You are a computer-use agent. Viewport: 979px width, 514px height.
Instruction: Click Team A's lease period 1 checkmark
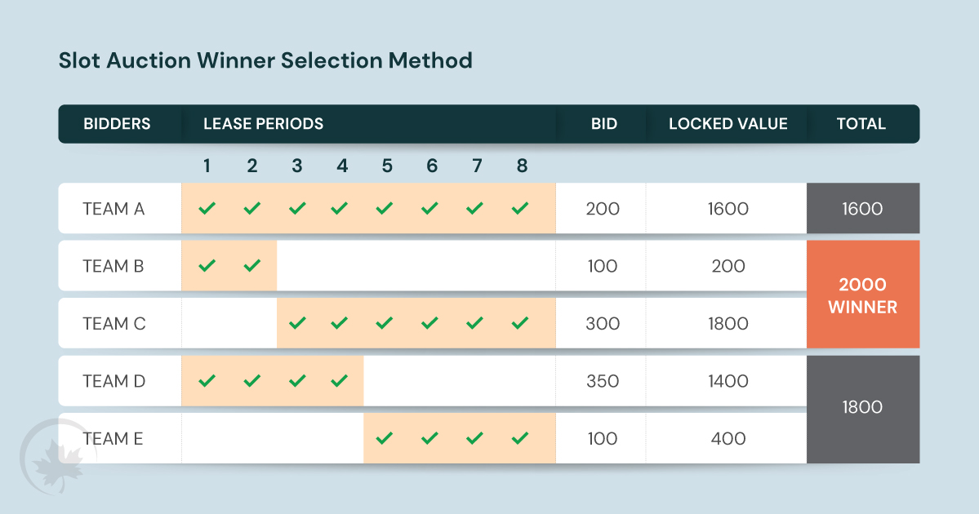pyautogui.click(x=207, y=209)
